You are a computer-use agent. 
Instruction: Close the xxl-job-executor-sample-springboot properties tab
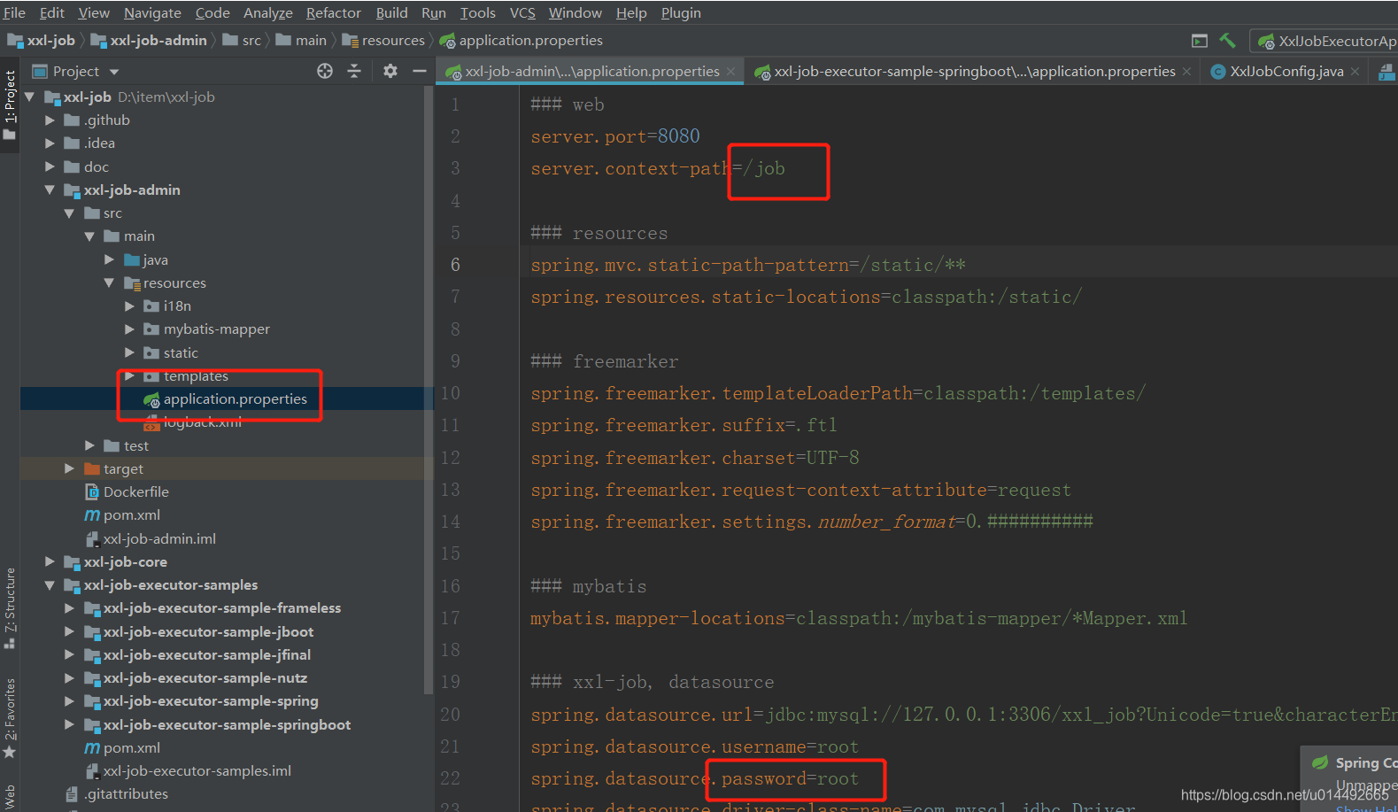(x=1186, y=72)
